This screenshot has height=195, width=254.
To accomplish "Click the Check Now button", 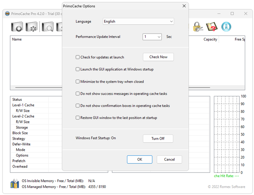I will pyautogui.click(x=158, y=57).
